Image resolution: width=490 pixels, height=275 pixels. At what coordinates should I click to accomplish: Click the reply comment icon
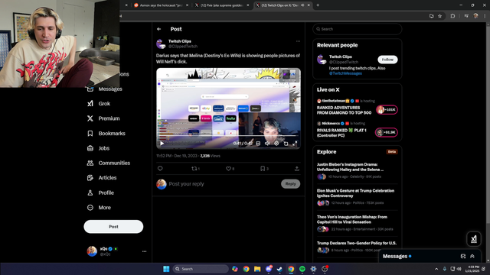[160, 168]
